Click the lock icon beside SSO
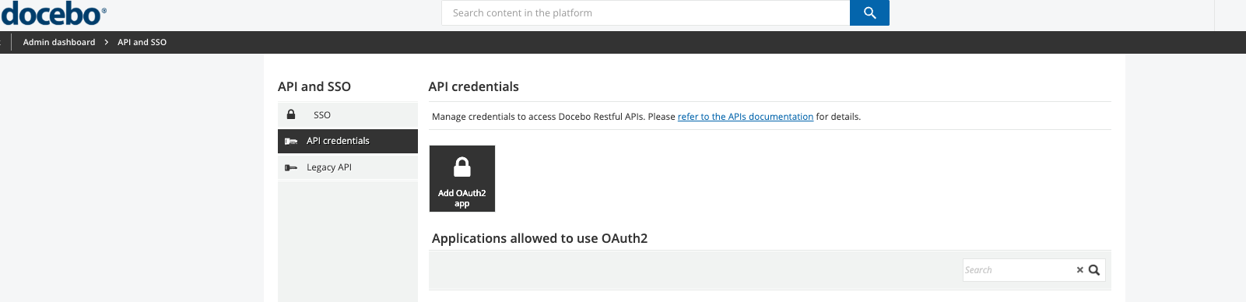This screenshot has width=1246, height=302. pos(291,114)
